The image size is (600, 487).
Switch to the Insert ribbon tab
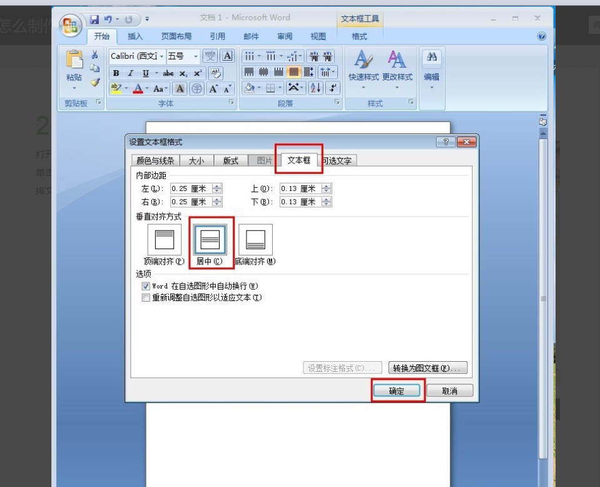135,36
